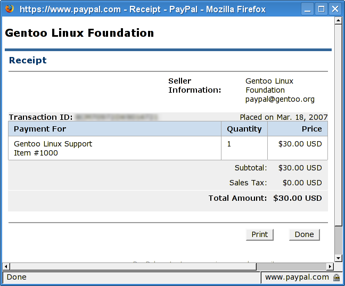Print the receipt with the Print button
Image resolution: width=345 pixels, height=286 pixels.
260,234
